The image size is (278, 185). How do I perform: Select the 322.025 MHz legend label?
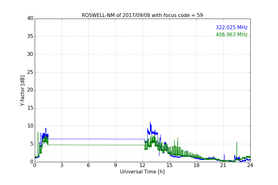click(232, 27)
